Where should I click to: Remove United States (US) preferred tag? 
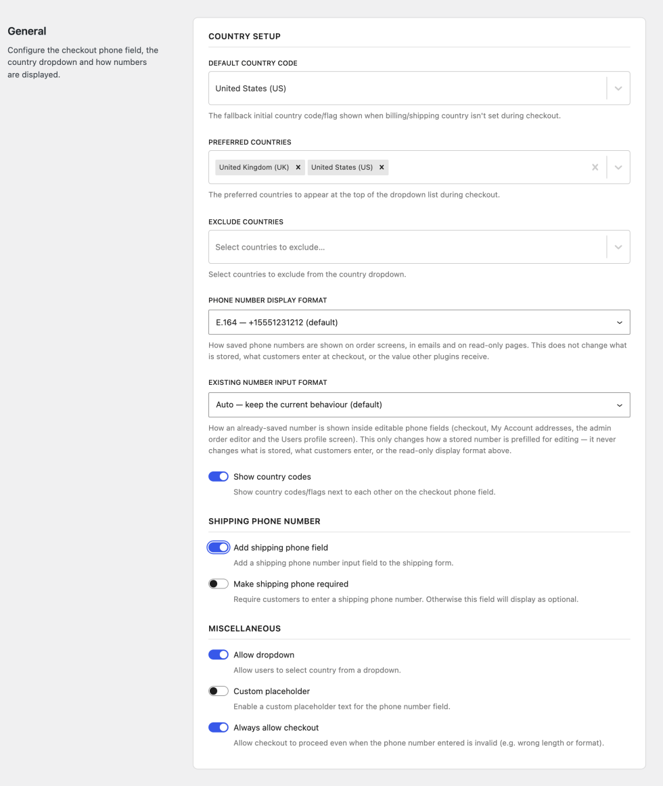tap(382, 168)
